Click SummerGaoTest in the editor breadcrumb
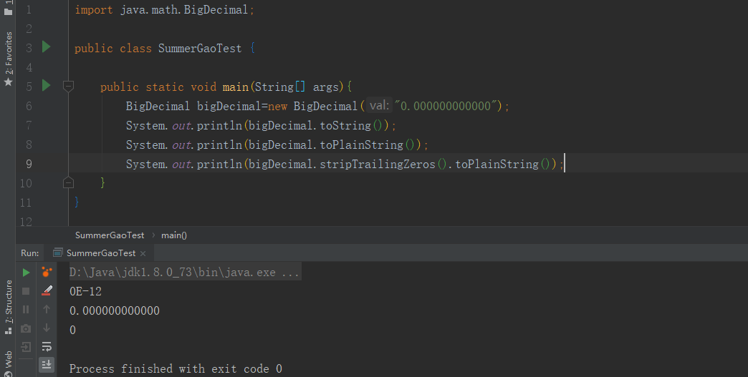Viewport: 748px width, 377px height. click(109, 235)
